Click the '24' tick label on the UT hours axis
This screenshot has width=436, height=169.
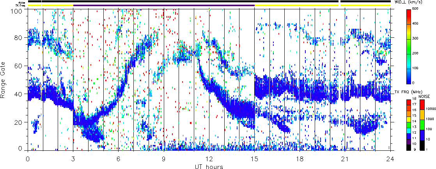[390, 159]
